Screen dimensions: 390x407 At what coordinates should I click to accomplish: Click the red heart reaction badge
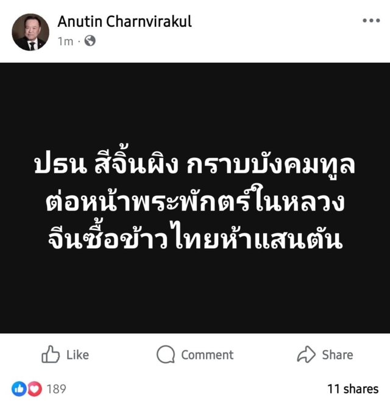click(x=35, y=389)
